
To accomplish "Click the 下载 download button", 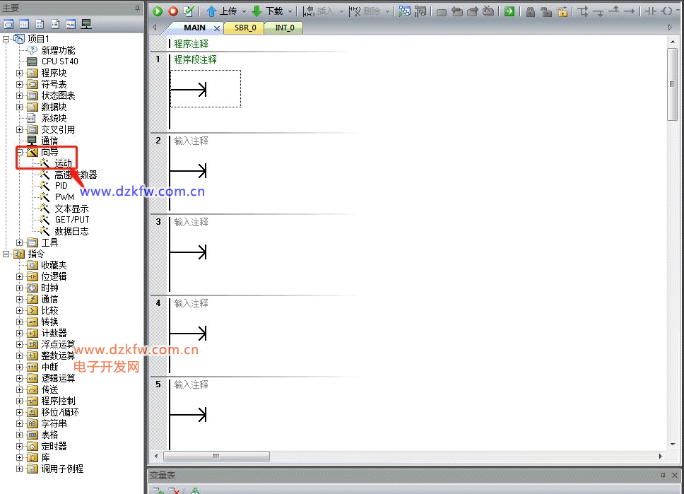I will click(x=267, y=11).
